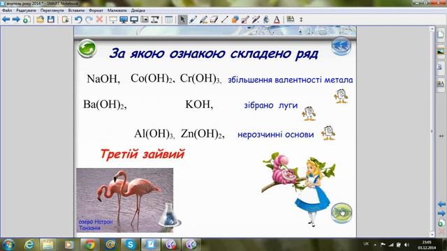This screenshot has height=251, width=447.
Task: Open Internet Explorer from the taskbar
Action: [x=29, y=245]
